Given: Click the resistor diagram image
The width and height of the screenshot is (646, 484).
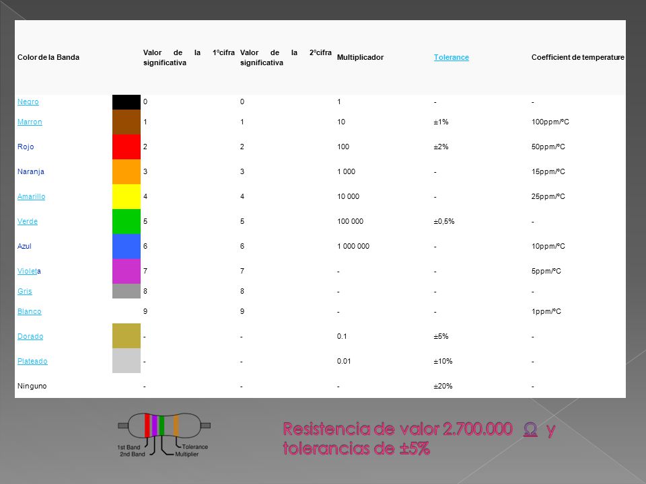Looking at the screenshot, I should pyautogui.click(x=164, y=435).
